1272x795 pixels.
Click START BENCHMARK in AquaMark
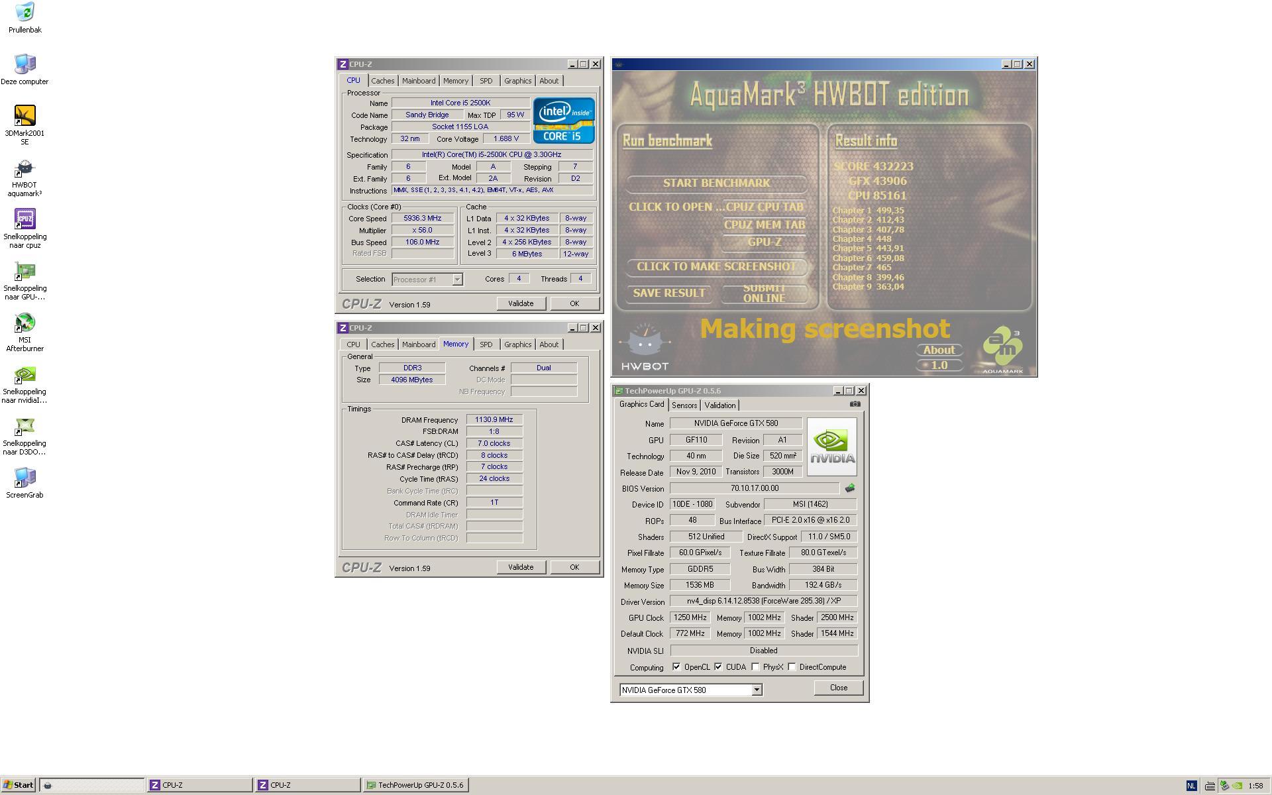[716, 183]
